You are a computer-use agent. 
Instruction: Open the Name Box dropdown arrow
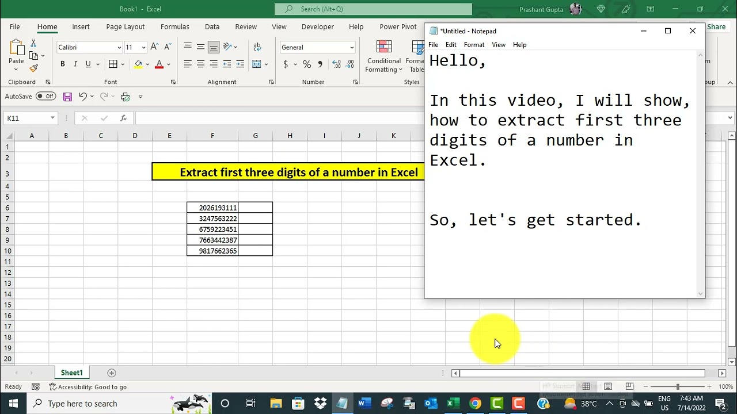click(52, 118)
